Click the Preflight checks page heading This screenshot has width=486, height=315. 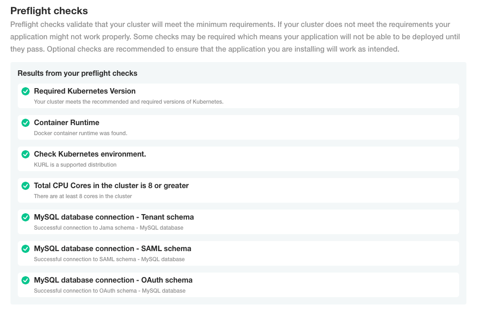pos(49,11)
